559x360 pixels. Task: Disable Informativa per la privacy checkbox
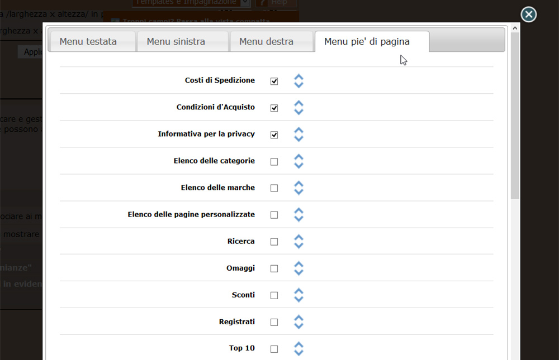(x=274, y=135)
